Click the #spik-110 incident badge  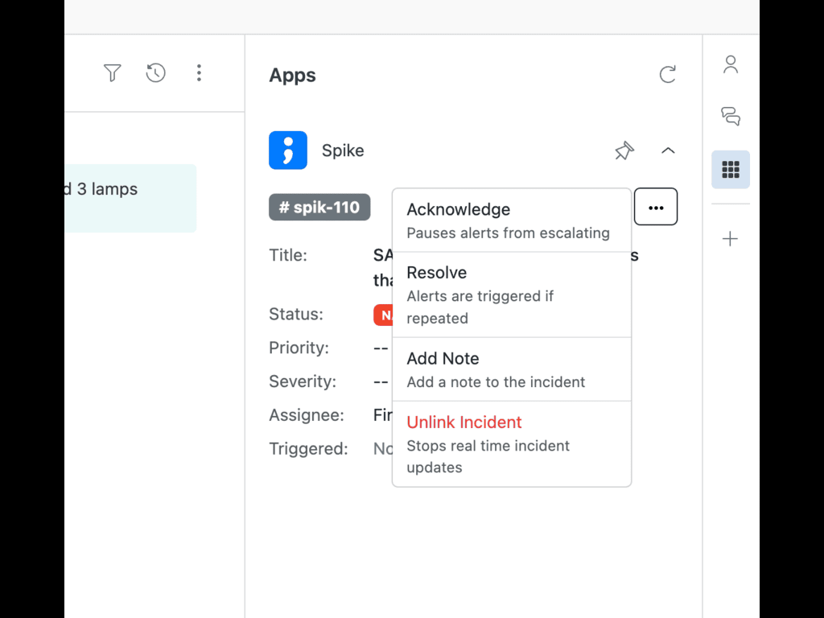click(x=319, y=207)
